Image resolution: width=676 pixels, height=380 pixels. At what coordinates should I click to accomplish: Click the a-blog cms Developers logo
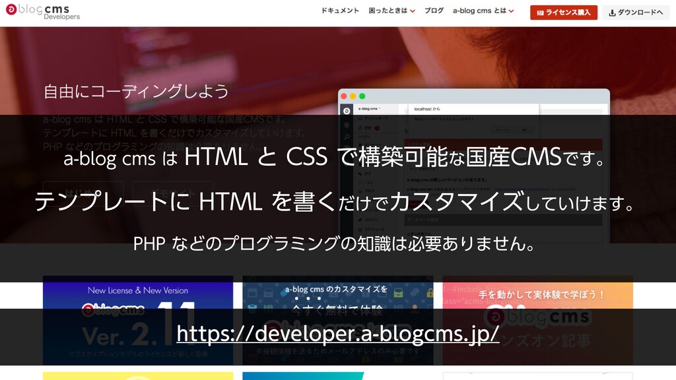click(x=43, y=12)
